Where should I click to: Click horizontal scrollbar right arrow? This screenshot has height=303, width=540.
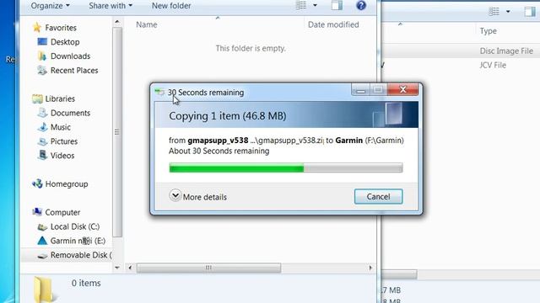point(370,268)
